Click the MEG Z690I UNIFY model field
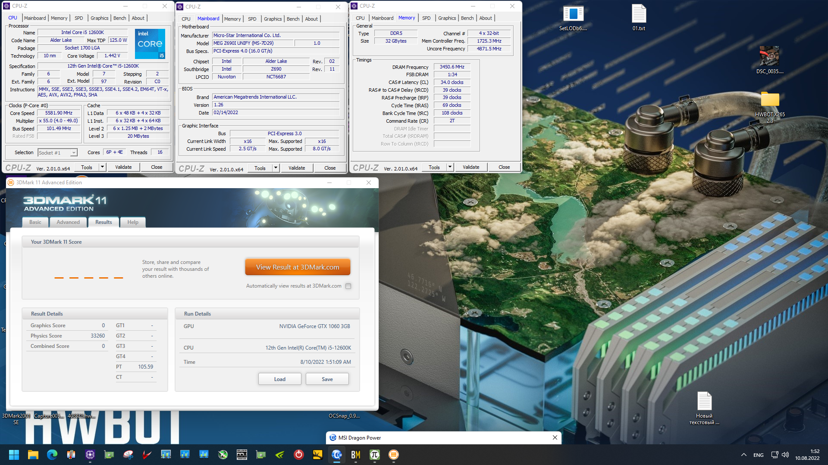This screenshot has width=828, height=465. [252, 43]
